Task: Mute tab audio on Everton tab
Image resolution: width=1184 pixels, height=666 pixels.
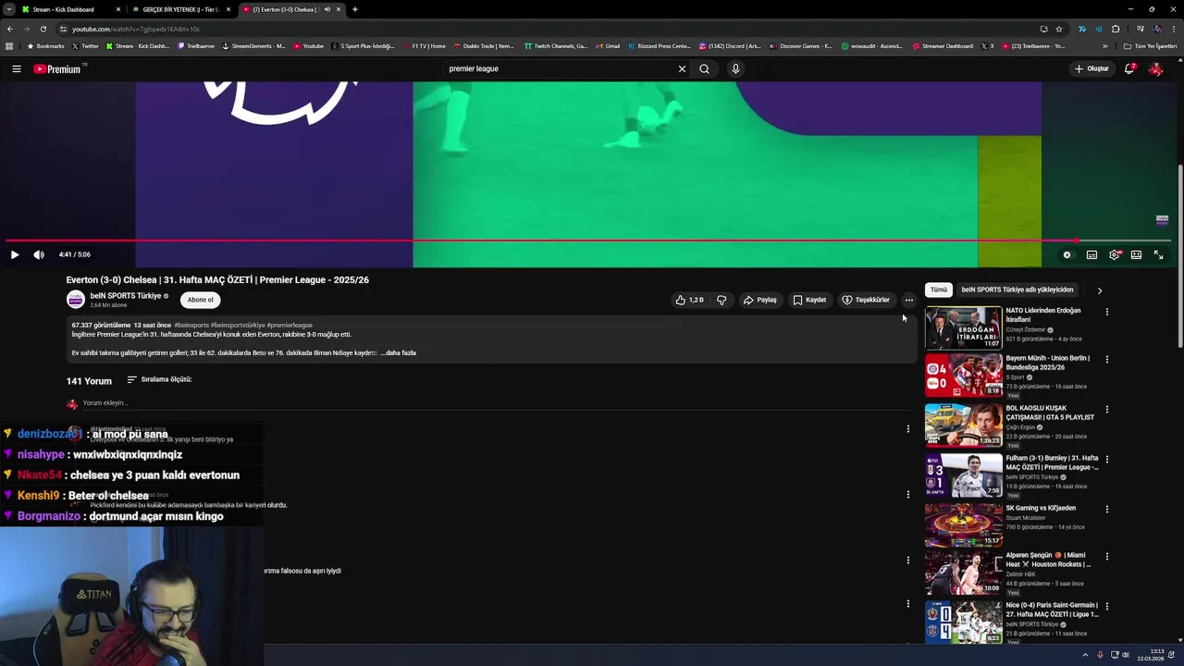Action: click(x=327, y=9)
